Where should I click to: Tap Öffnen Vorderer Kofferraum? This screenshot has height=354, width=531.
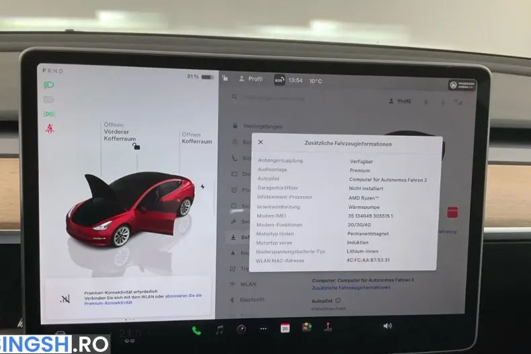[120, 132]
